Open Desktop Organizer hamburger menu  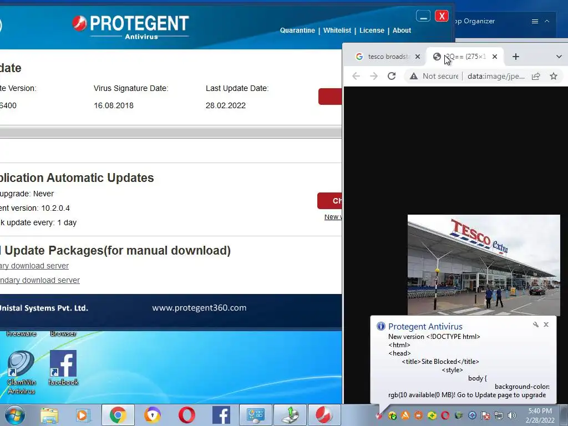[x=535, y=22]
